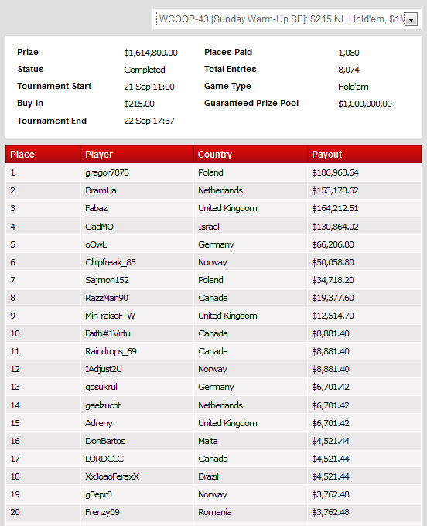427x526 pixels.
Task: Click GadMO's payout of $130,864.02
Action: pyautogui.click(x=335, y=227)
